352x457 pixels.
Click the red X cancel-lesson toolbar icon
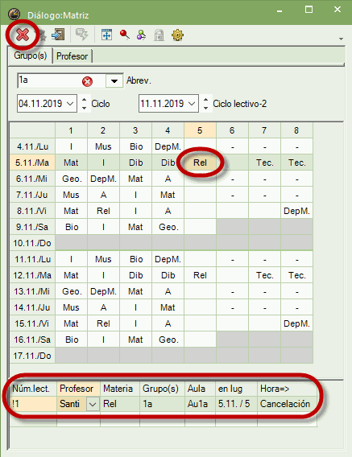click(23, 35)
